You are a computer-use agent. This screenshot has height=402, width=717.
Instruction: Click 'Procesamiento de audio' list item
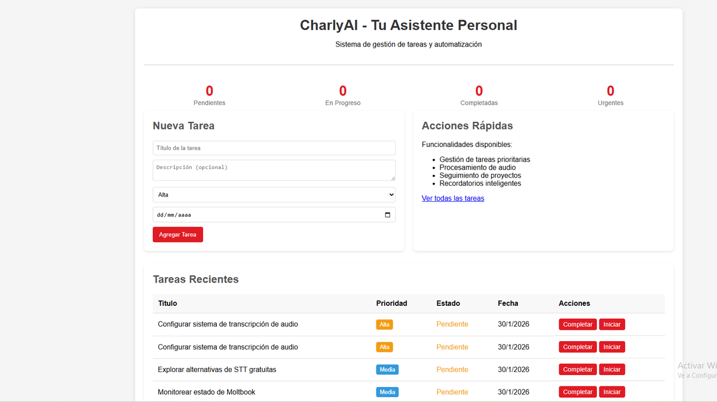pyautogui.click(x=477, y=167)
